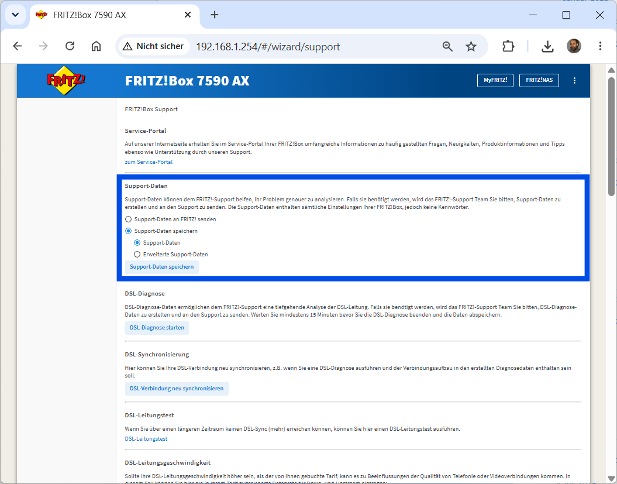The image size is (617, 484).
Task: Click the browser back arrow
Action: pos(18,46)
